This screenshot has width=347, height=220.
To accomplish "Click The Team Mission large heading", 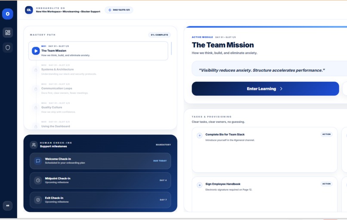I will click(x=223, y=45).
